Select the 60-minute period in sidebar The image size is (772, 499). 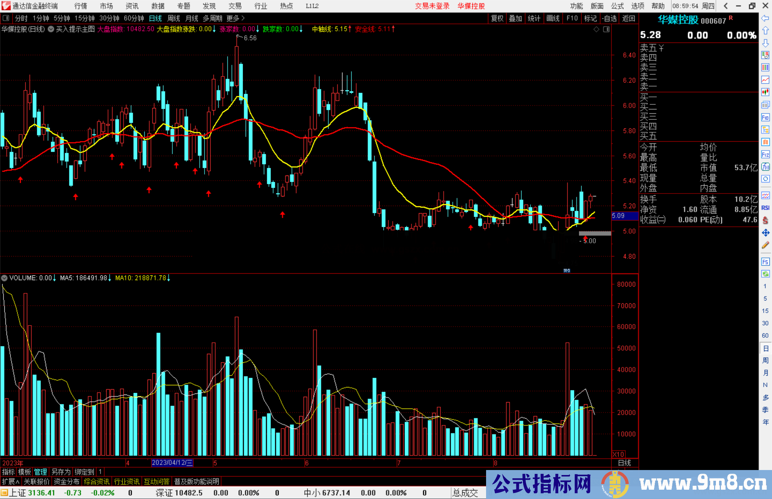pyautogui.click(x=765, y=336)
